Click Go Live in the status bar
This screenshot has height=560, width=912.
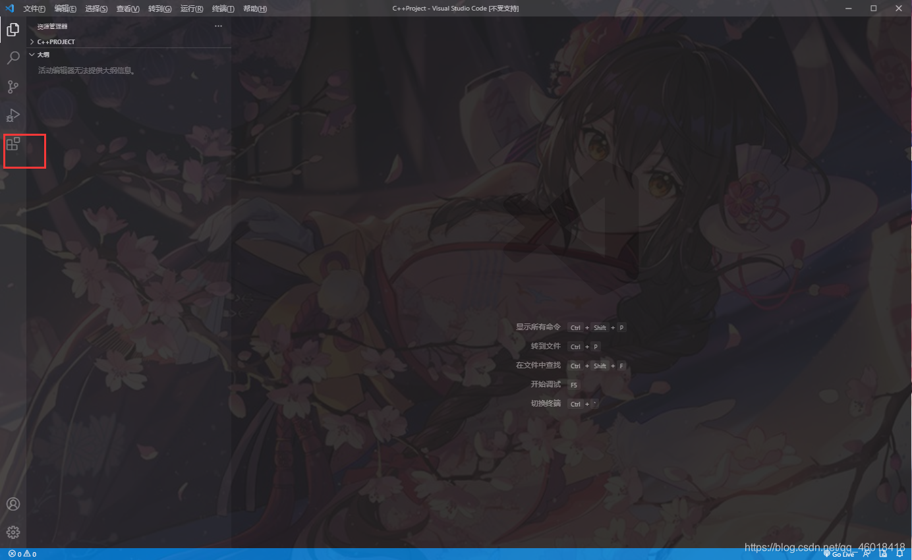pyautogui.click(x=839, y=554)
